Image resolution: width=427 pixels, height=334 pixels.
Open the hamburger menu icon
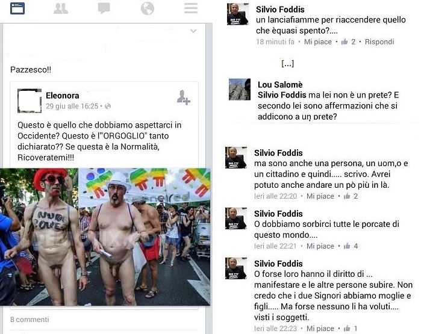click(x=191, y=8)
